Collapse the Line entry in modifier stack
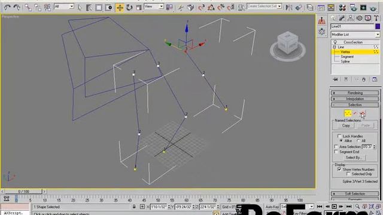Screen dimensions: 383x215 click(x=335, y=47)
